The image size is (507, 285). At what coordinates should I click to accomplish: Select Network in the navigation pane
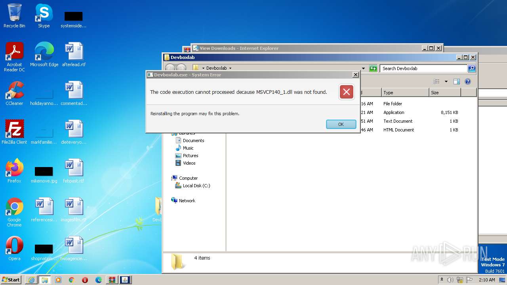point(183,201)
